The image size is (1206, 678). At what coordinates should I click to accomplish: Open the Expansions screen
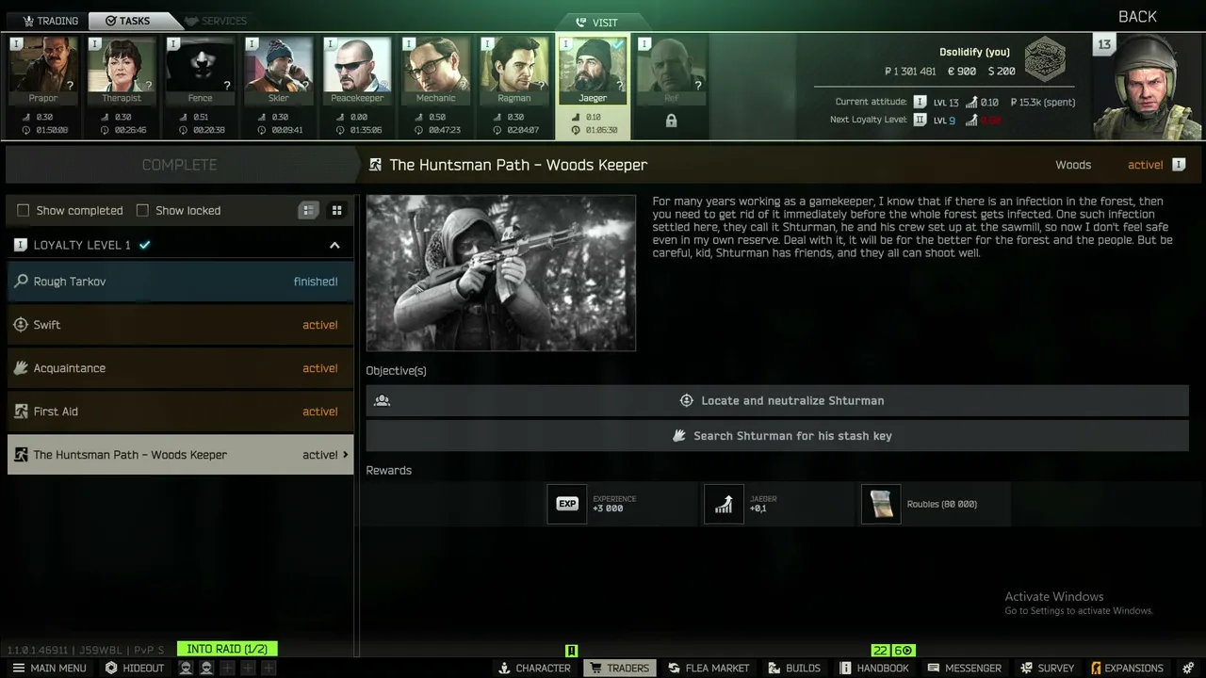pyautogui.click(x=1127, y=668)
